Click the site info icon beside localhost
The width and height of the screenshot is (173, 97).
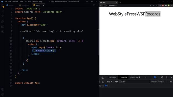(x=107, y=5)
